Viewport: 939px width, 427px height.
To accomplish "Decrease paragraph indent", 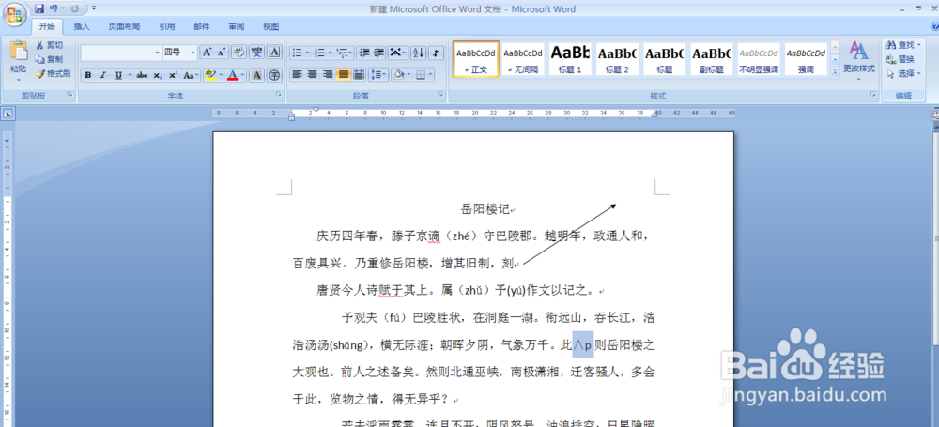I will click(x=363, y=53).
